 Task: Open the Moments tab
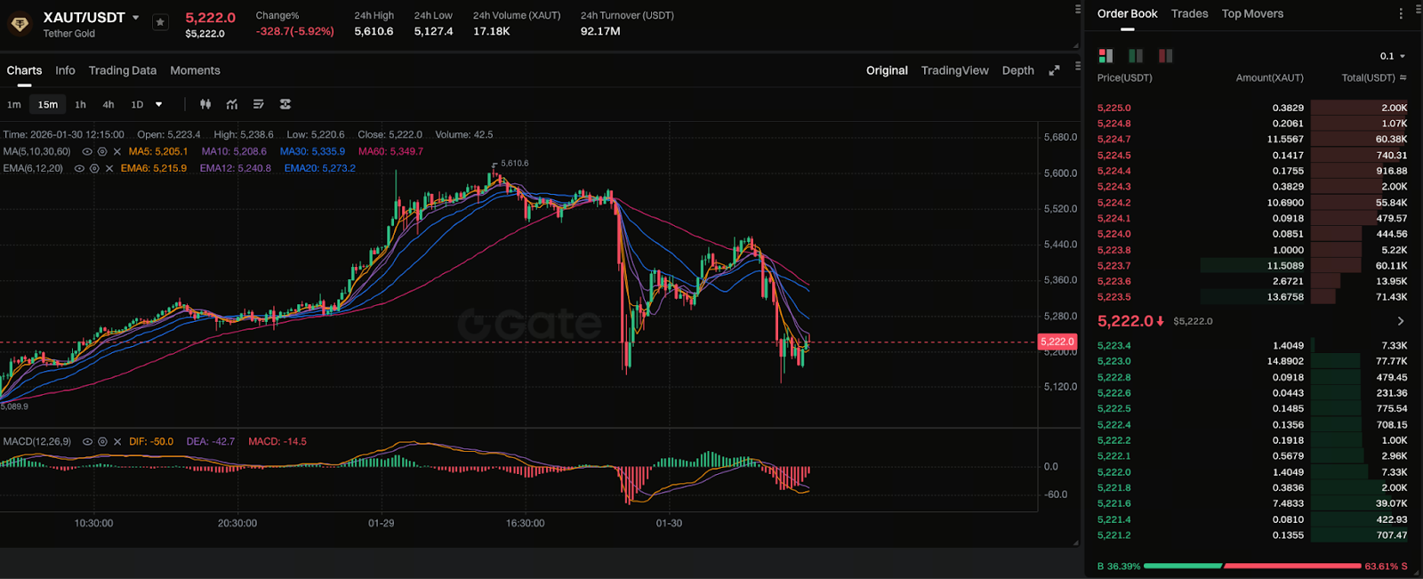[x=195, y=70]
